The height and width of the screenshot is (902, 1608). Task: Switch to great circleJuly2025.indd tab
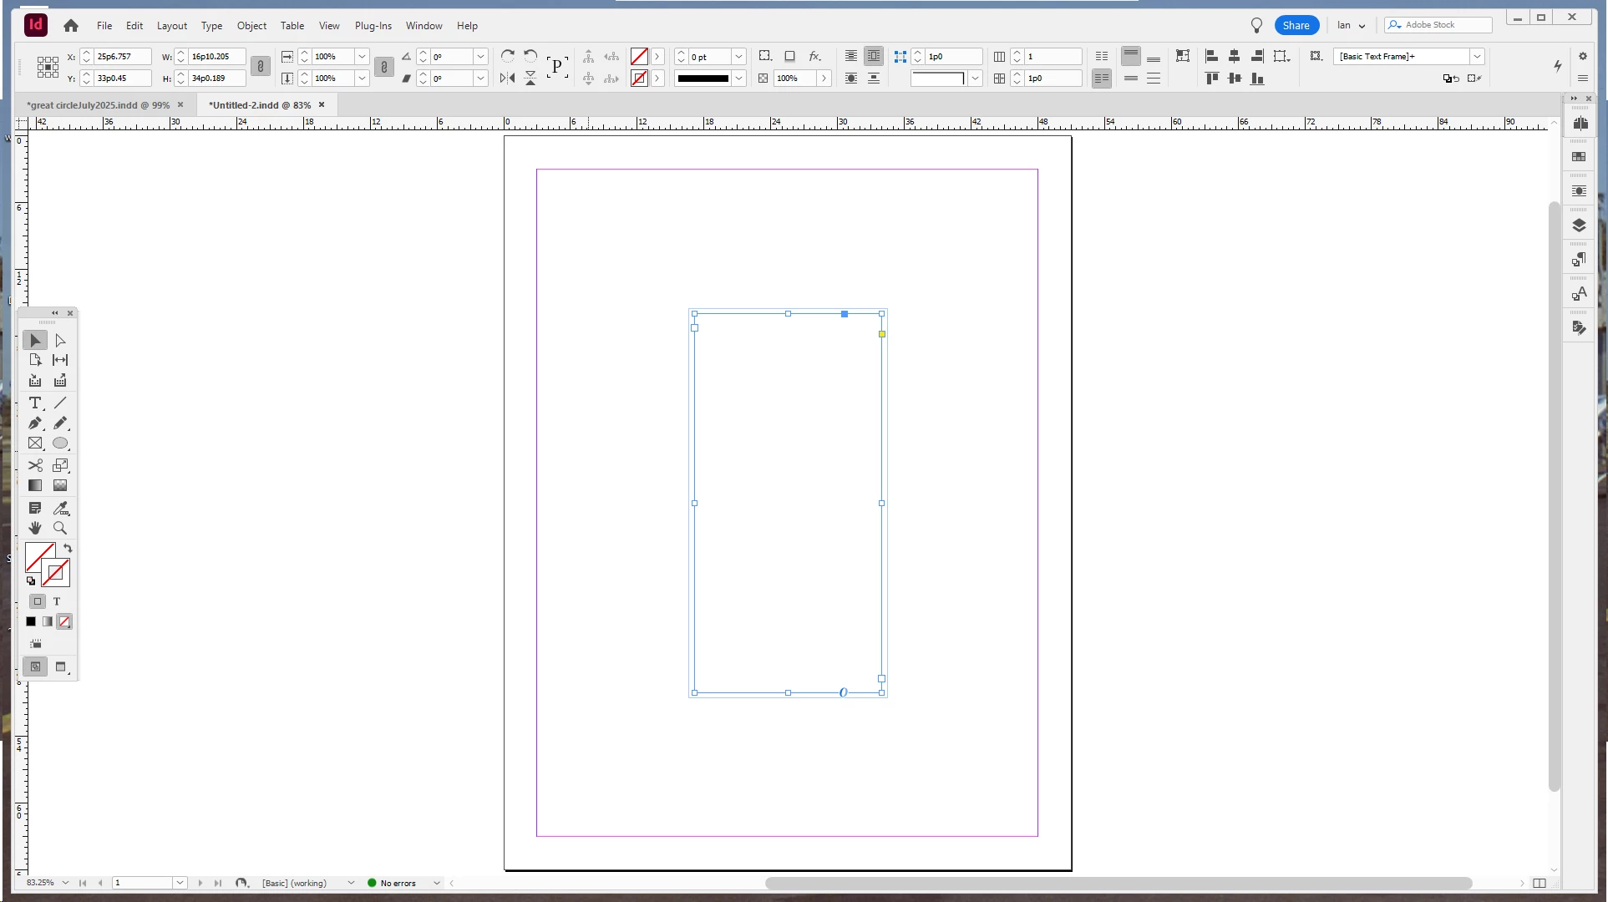[98, 105]
